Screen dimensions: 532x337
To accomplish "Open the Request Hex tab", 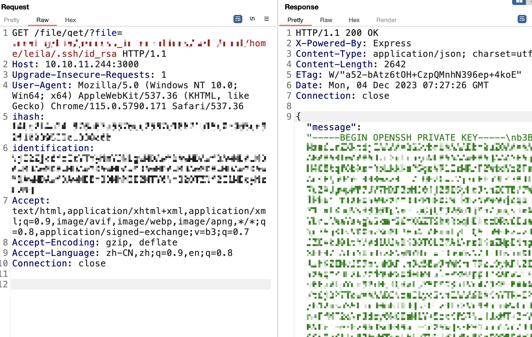I will 70,20.
